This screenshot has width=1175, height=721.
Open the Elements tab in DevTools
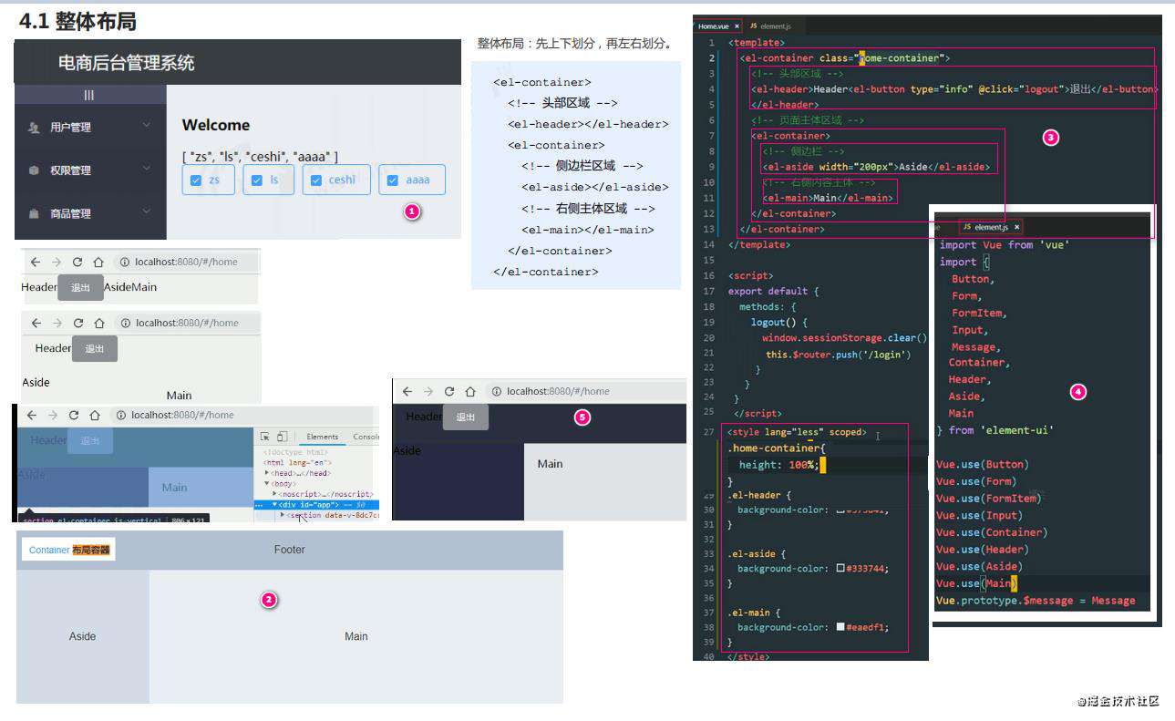pyautogui.click(x=323, y=437)
